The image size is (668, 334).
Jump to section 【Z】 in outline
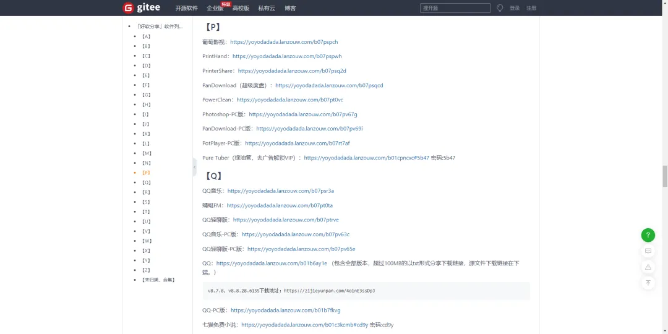click(146, 270)
